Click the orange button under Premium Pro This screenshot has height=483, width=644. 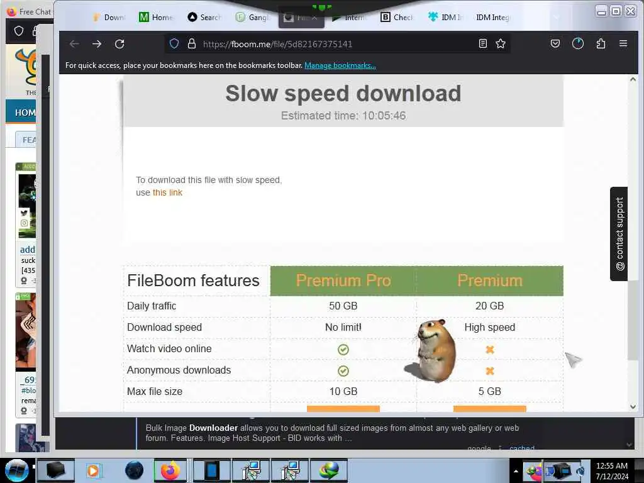click(x=343, y=408)
